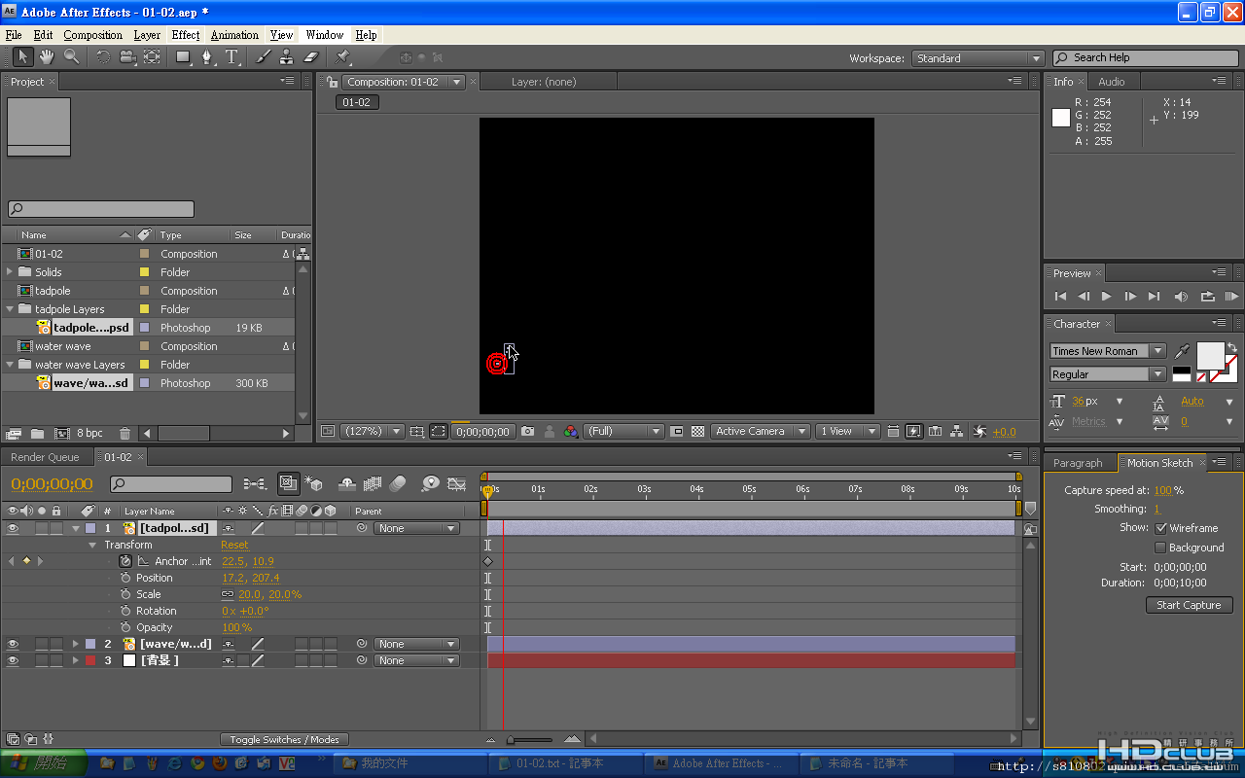Select the Eraser tool
The height and width of the screenshot is (778, 1245).
click(310, 57)
